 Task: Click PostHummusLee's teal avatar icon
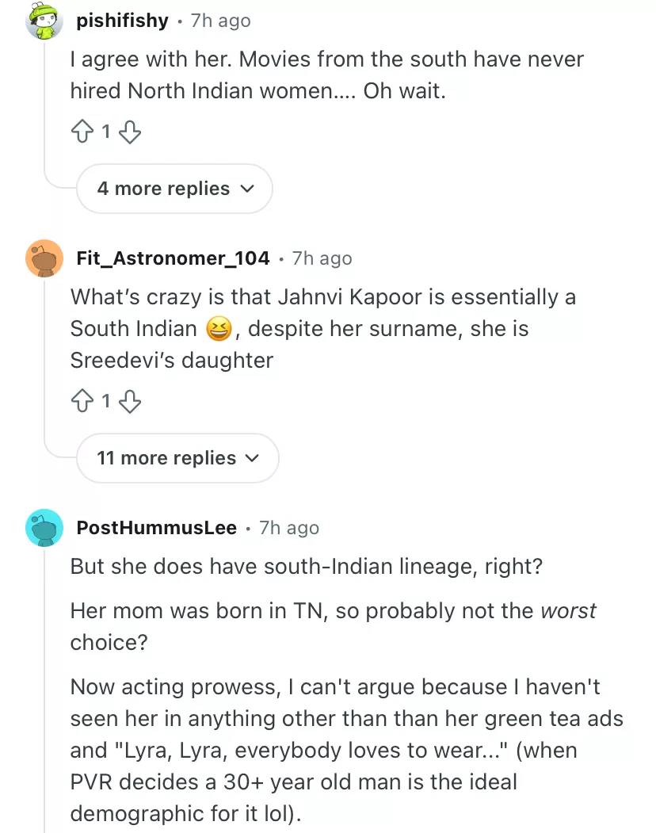[x=44, y=528]
